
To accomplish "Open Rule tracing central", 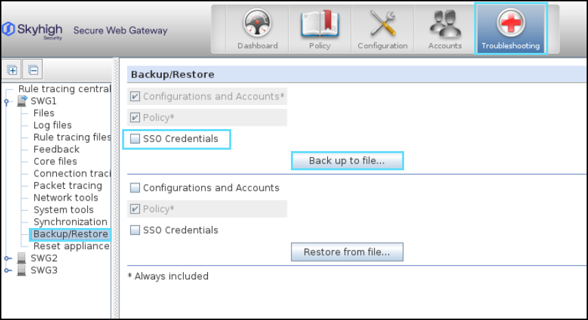I will click(x=64, y=89).
